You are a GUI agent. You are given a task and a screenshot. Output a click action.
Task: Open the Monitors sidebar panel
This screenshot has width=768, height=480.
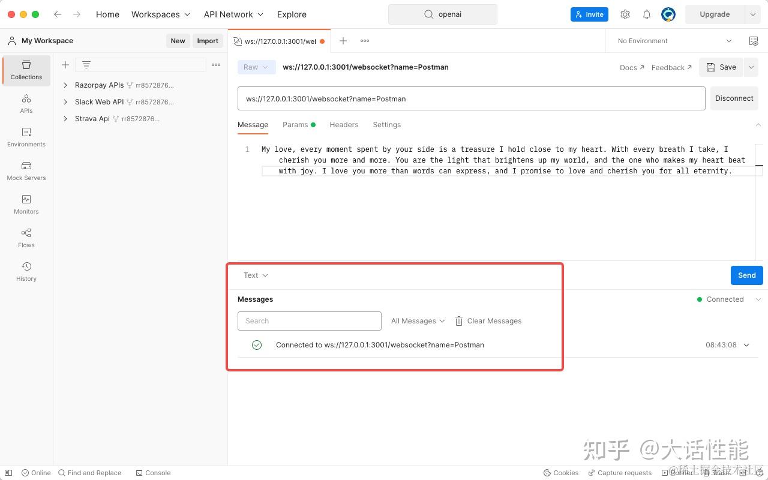pos(26,204)
